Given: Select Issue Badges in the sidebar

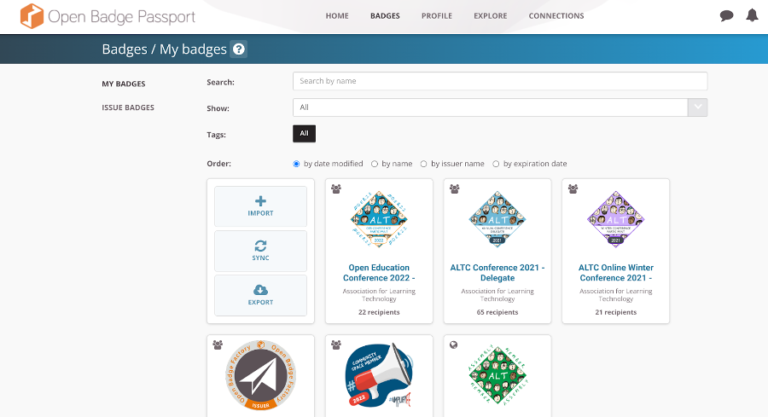Looking at the screenshot, I should click(128, 107).
